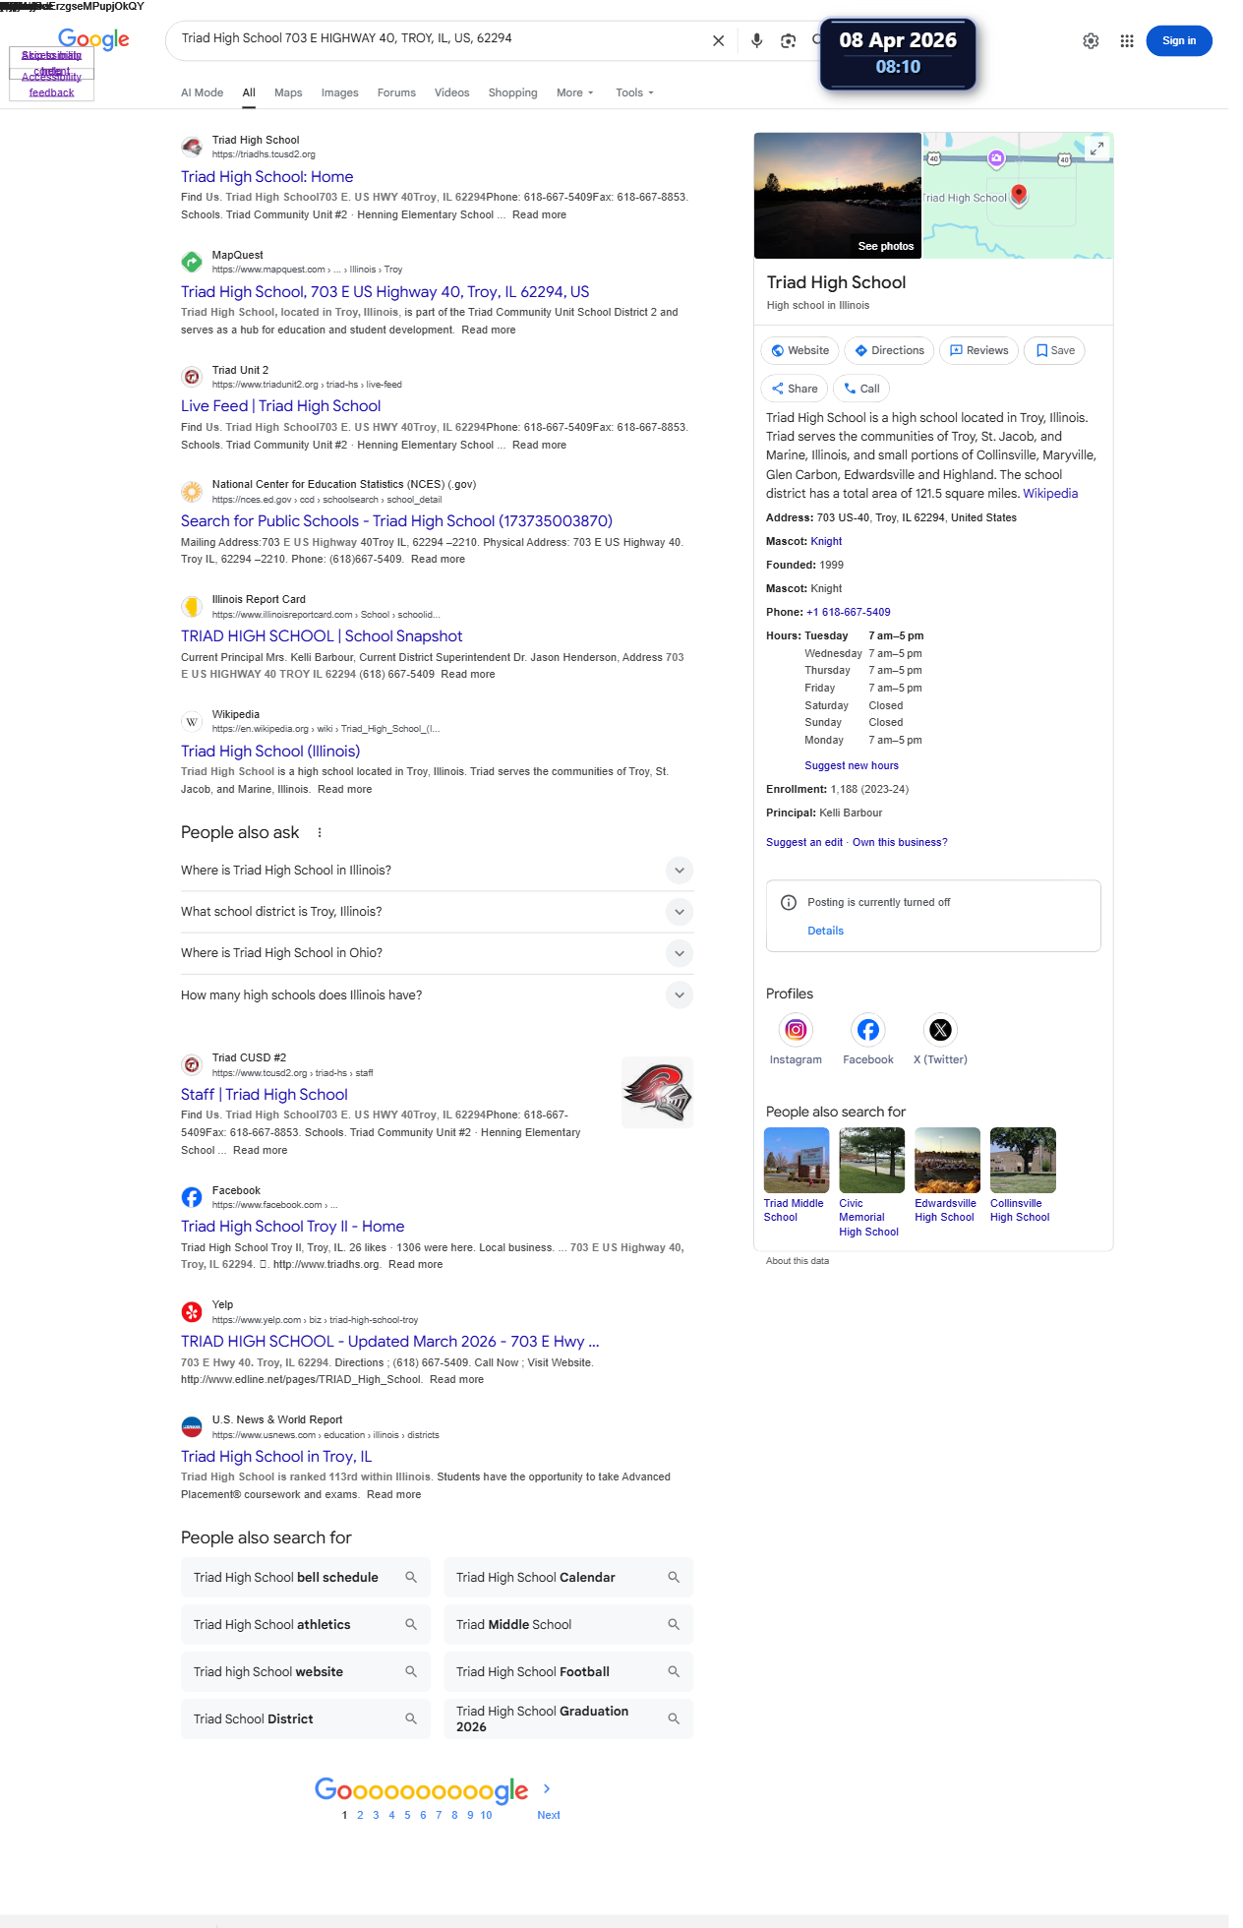Screen dimensions: 1243x1928
Task: Click the Directions button
Action: [889, 350]
